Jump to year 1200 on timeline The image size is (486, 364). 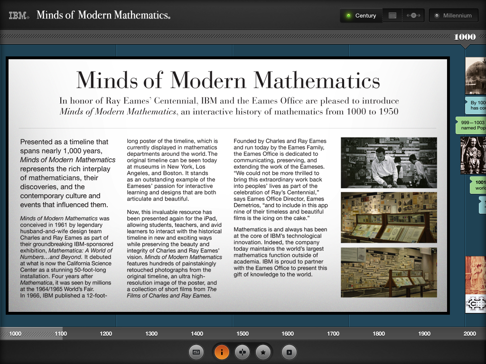(106, 334)
